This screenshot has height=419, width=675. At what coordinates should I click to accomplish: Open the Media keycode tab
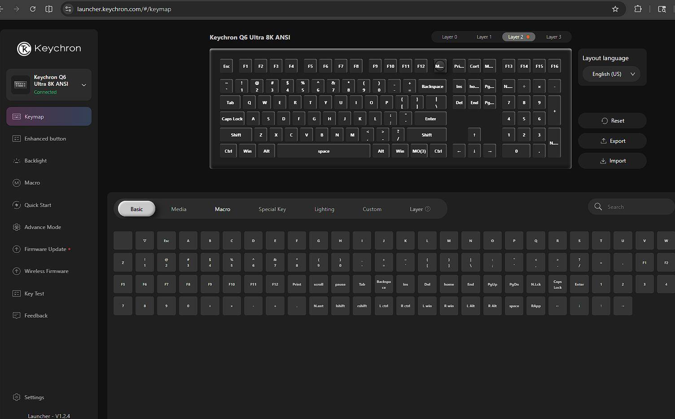pos(179,209)
